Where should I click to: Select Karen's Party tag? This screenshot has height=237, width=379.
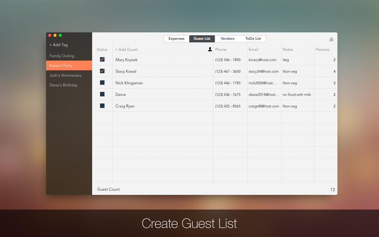point(69,65)
